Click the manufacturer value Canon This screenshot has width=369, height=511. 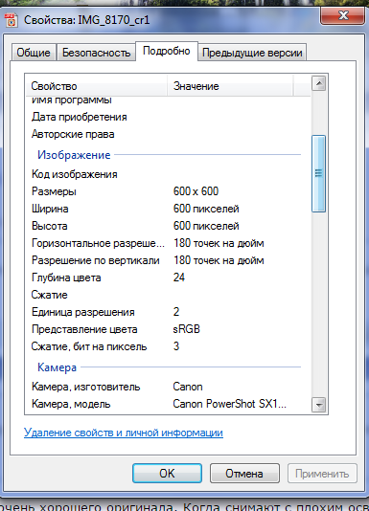click(188, 387)
